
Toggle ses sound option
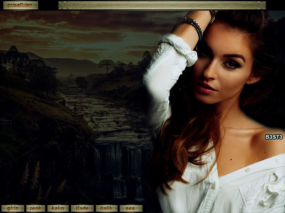pyautogui.click(x=131, y=208)
